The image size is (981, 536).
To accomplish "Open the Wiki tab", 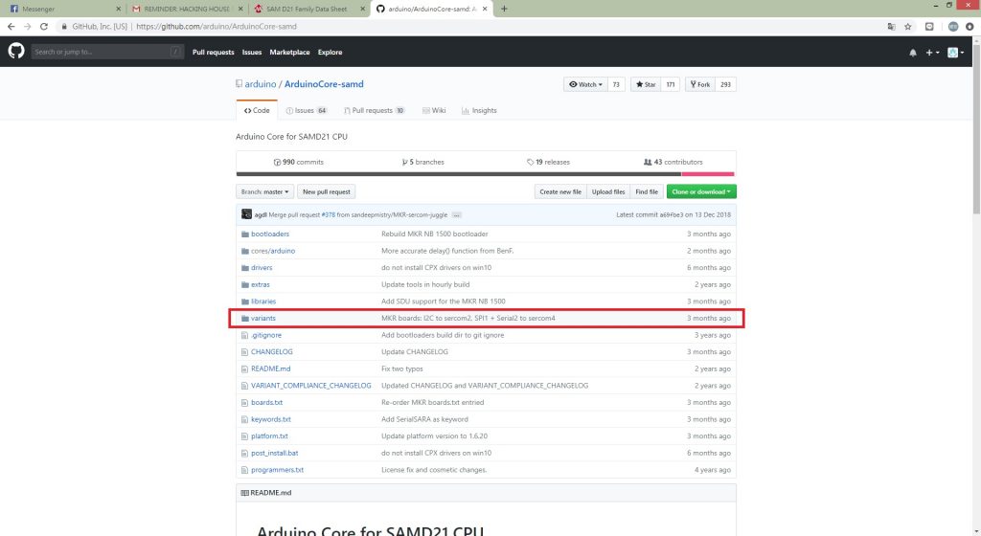I will [434, 111].
